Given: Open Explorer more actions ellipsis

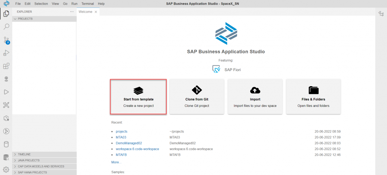Looking at the screenshot, I should [x=72, y=12].
